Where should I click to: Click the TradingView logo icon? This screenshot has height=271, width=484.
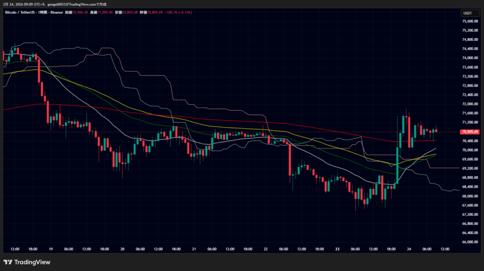tap(8, 262)
